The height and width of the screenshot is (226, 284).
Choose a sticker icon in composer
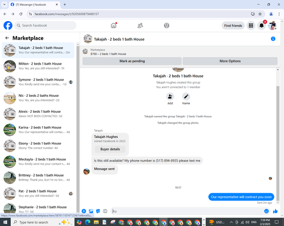(98, 211)
